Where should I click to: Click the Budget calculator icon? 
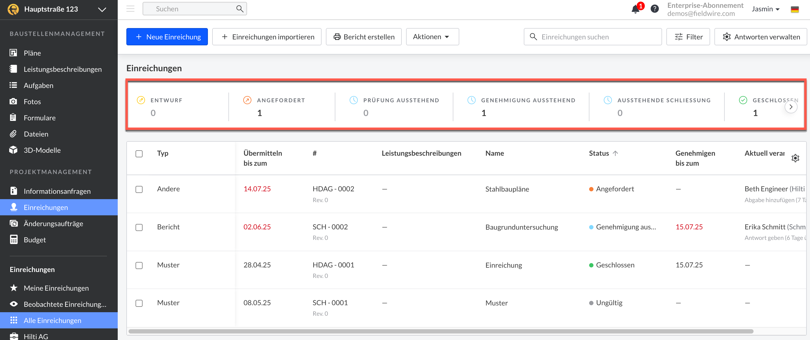tap(13, 239)
